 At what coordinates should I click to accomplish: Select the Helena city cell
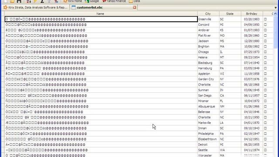[208, 57]
